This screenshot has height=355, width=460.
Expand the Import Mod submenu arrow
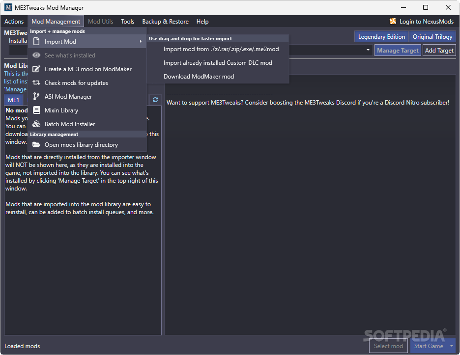(141, 42)
